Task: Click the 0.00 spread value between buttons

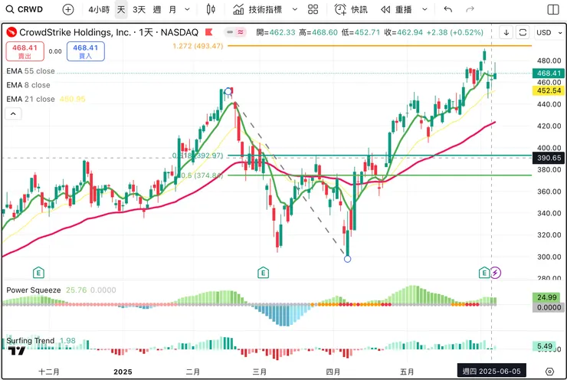Action: click(55, 51)
